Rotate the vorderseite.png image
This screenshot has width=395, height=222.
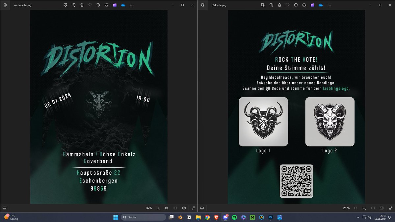coord(74,5)
